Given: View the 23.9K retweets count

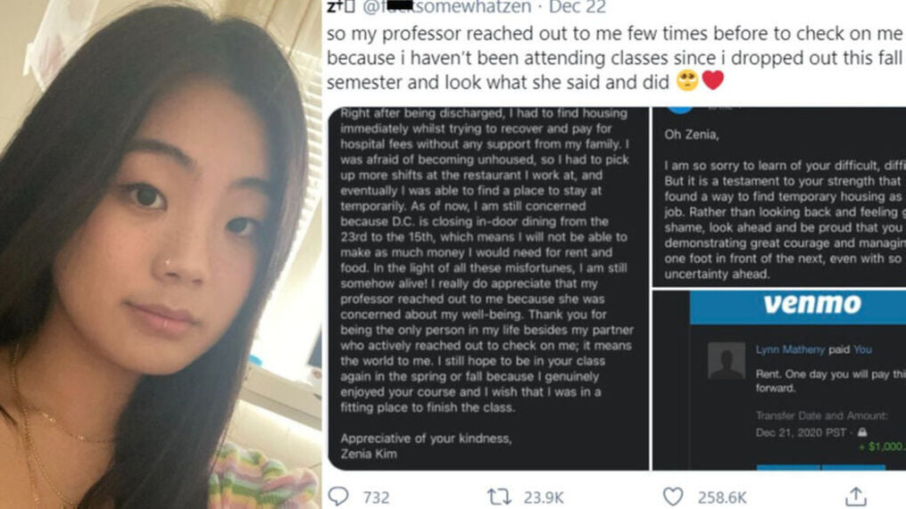Looking at the screenshot, I should [543, 497].
